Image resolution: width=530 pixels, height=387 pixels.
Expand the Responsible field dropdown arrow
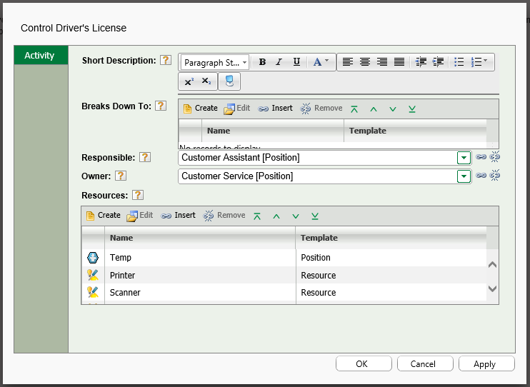pyautogui.click(x=464, y=158)
